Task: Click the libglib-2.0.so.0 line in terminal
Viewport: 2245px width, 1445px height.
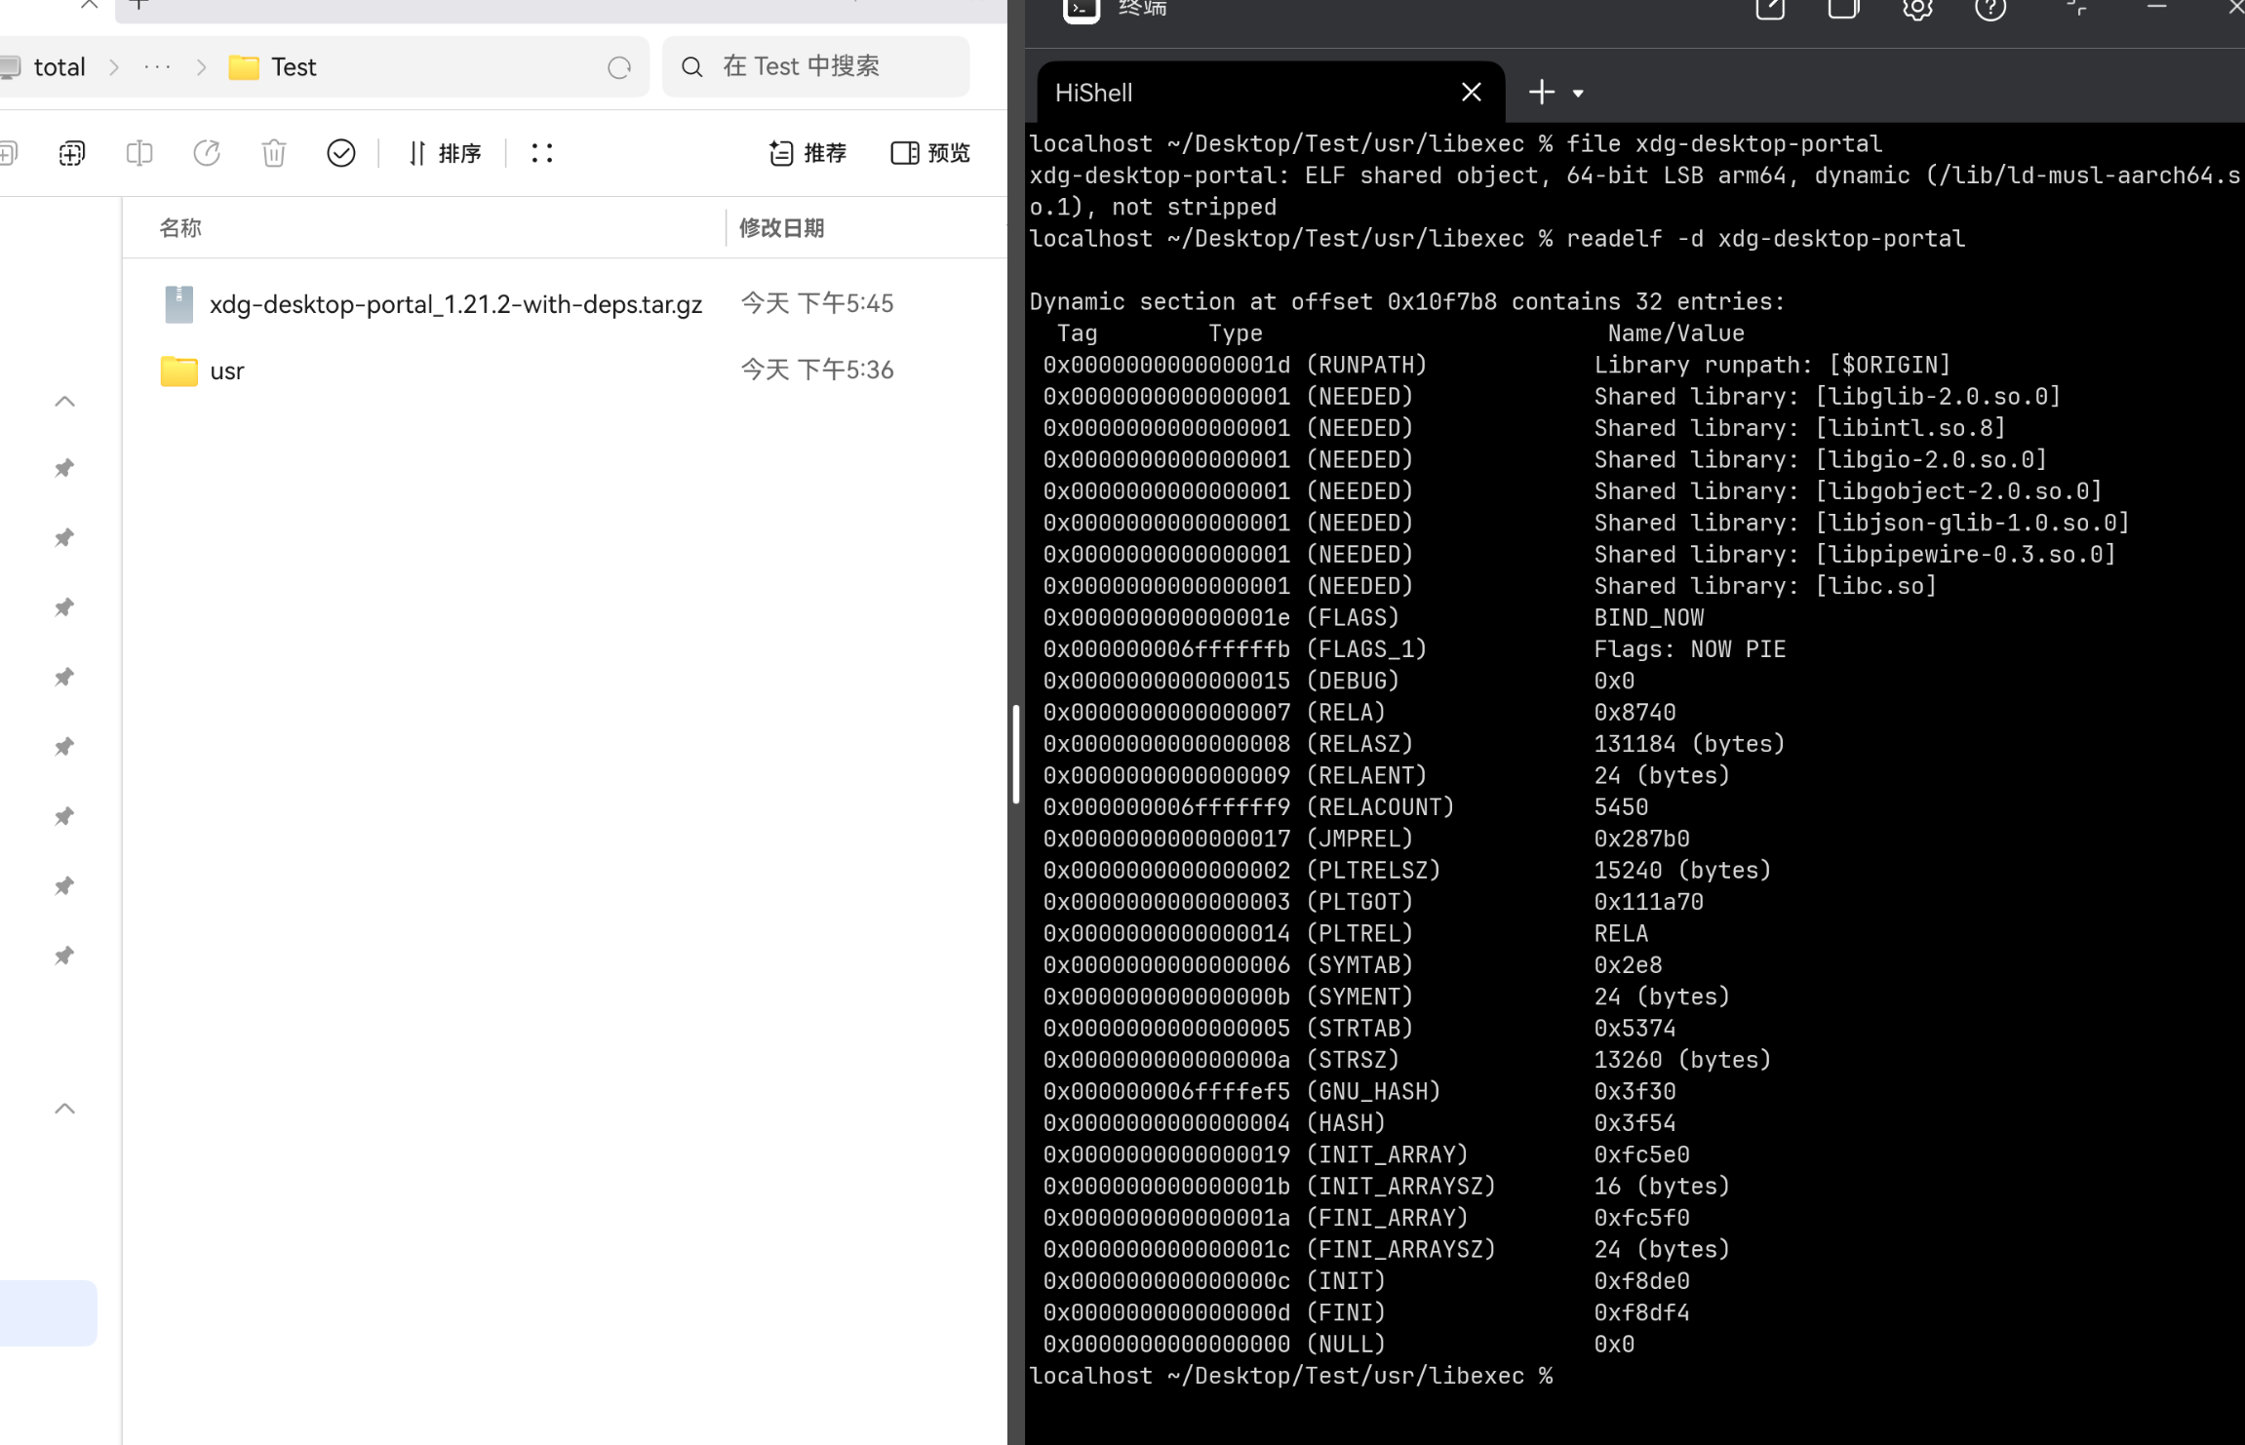Action: point(1553,396)
